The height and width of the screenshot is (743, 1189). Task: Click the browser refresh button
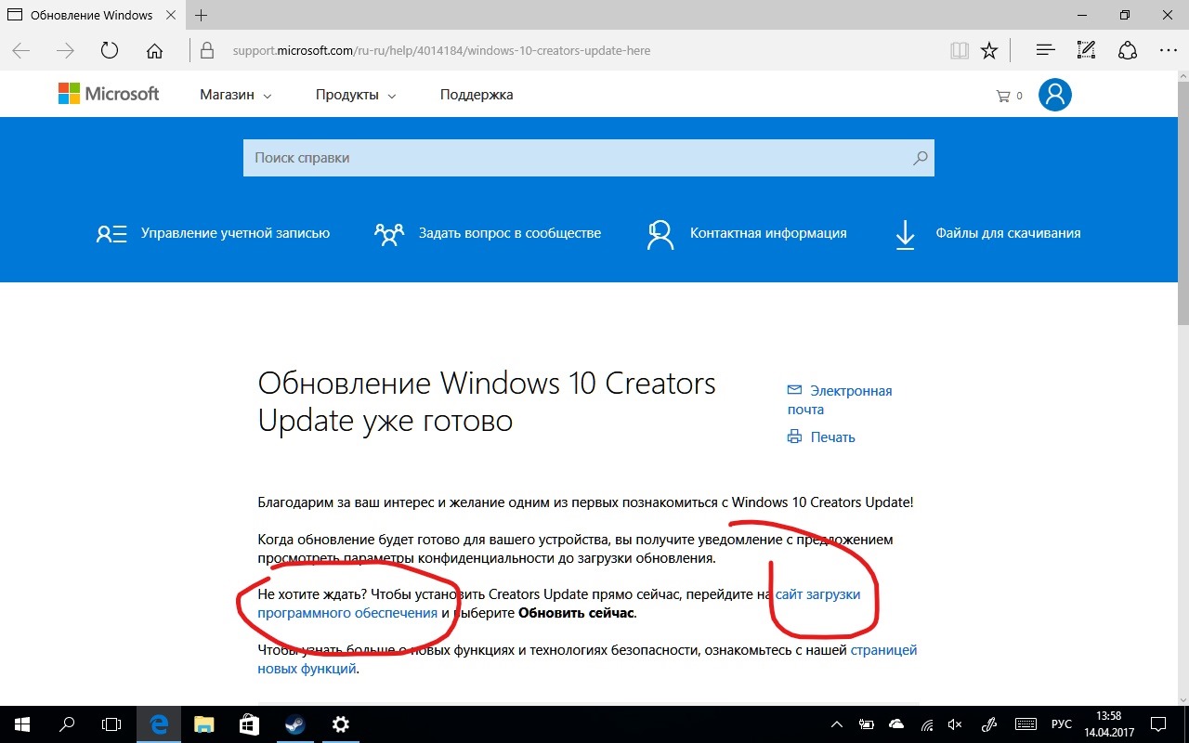[110, 50]
